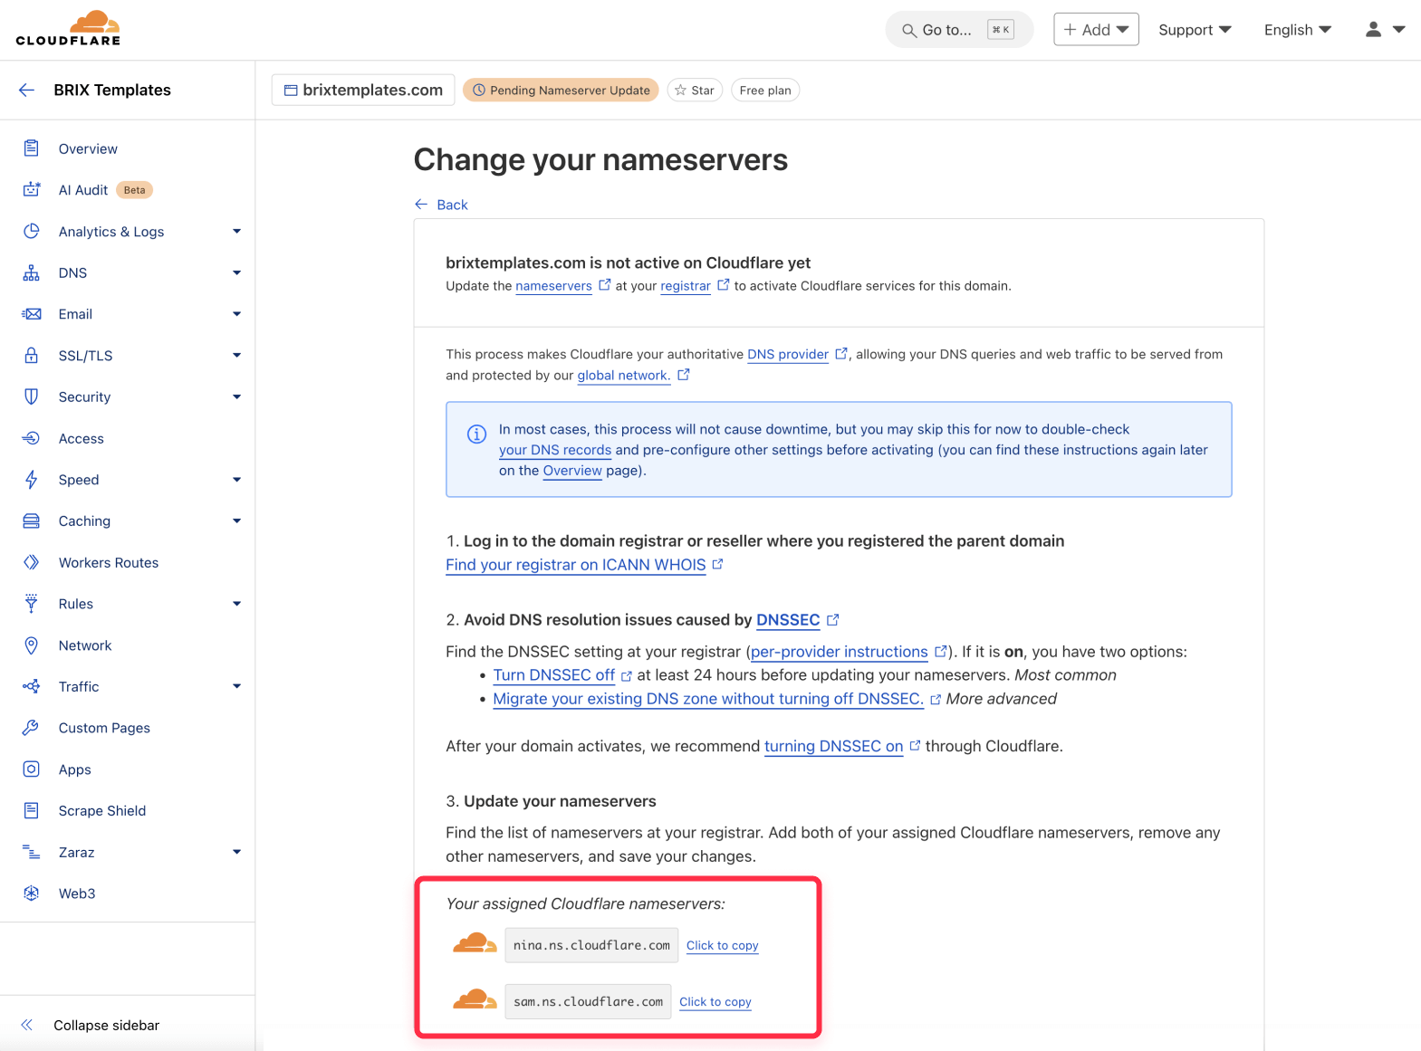This screenshot has height=1051, width=1421.
Task: Click the Apps icon in sidebar
Action: point(32,769)
